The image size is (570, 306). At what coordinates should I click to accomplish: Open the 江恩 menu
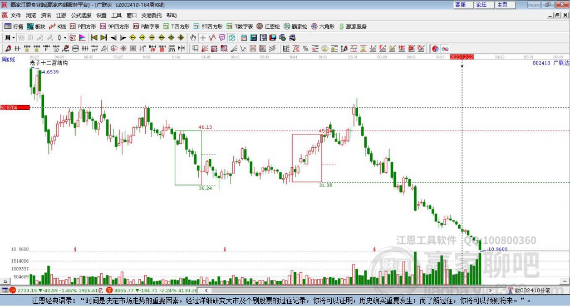[61, 15]
